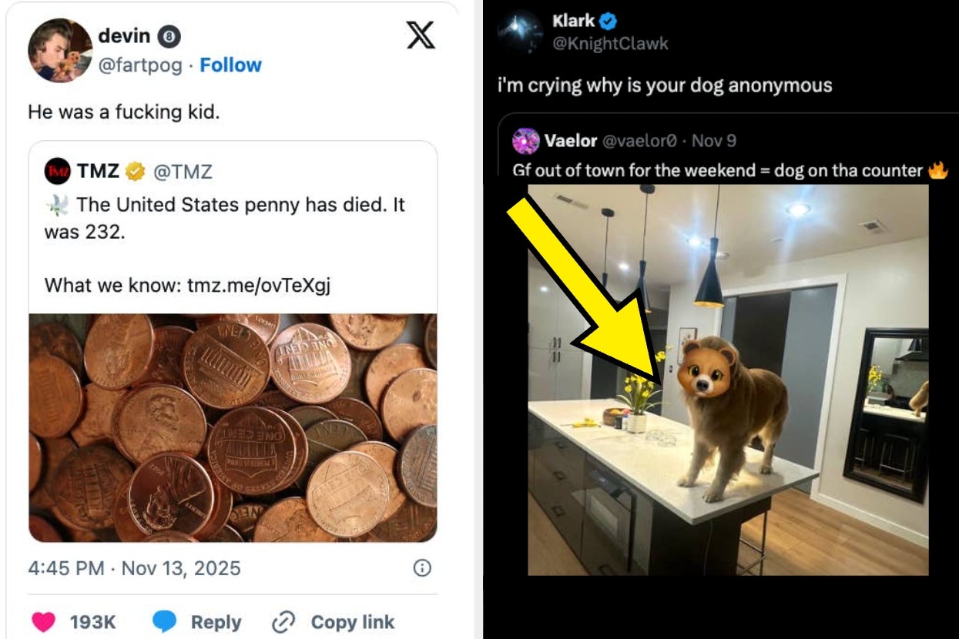Click the Vaelor username in quoted tweet
This screenshot has width=959, height=639.
coord(570,141)
